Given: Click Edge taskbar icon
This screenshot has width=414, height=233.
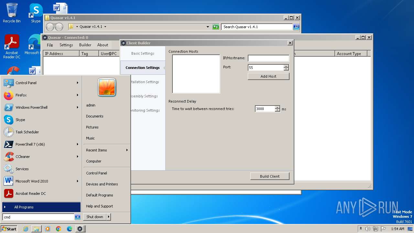Looking at the screenshot, I should tap(70, 229).
